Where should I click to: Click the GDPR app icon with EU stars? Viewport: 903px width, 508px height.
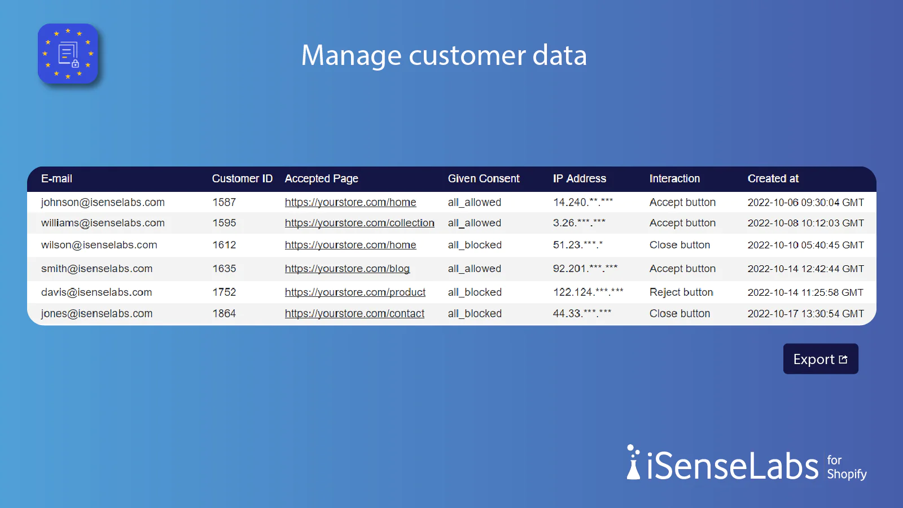[x=68, y=54]
